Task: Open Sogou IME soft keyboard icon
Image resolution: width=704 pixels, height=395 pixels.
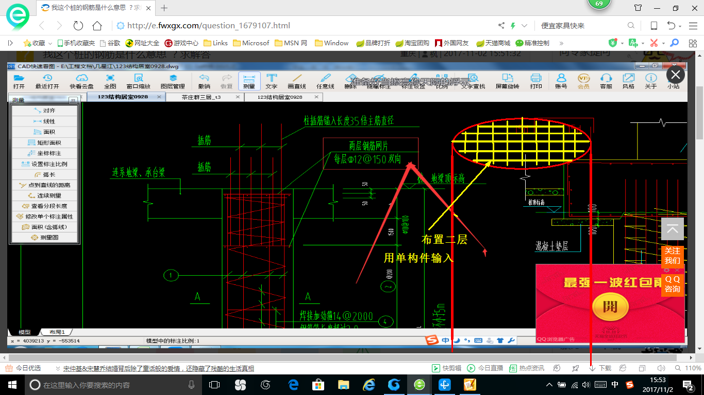Action: tap(478, 340)
